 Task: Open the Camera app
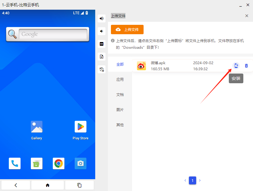[80, 163]
